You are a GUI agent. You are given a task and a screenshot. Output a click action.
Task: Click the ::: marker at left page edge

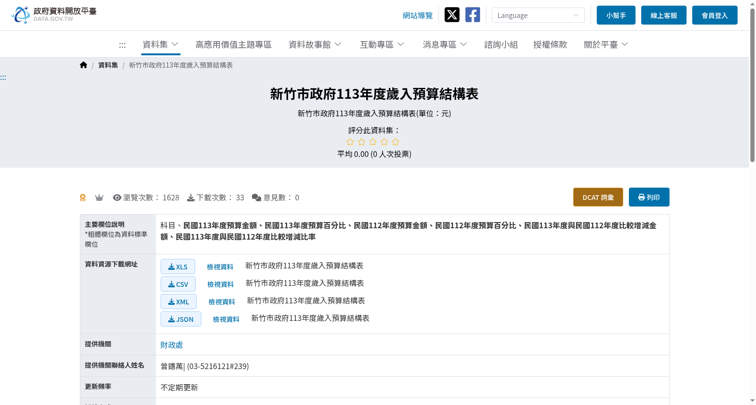tap(3, 78)
